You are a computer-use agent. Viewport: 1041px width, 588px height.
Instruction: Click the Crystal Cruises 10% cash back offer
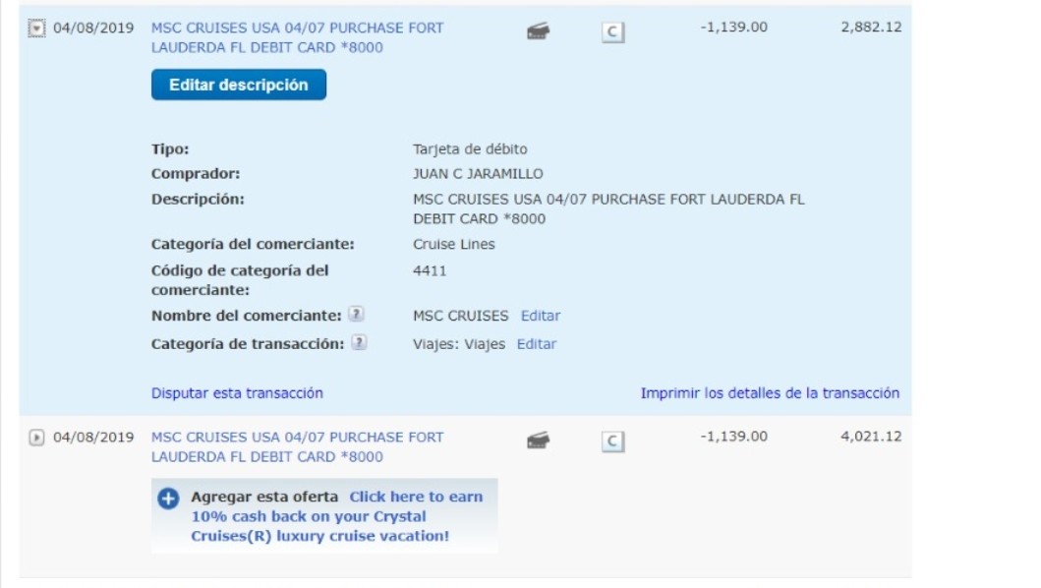tap(336, 516)
